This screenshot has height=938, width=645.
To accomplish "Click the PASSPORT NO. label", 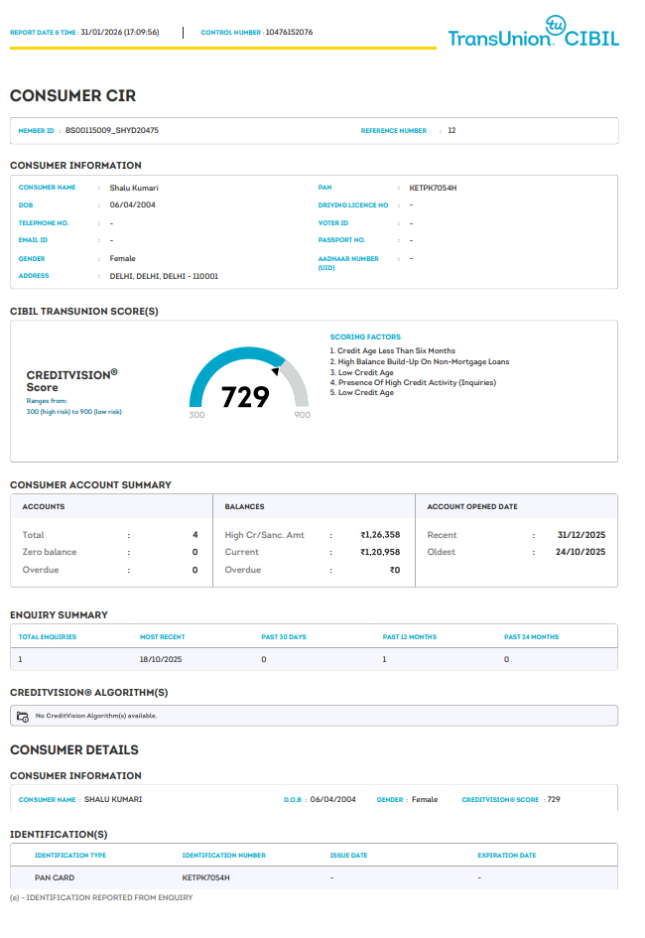I will (341, 240).
